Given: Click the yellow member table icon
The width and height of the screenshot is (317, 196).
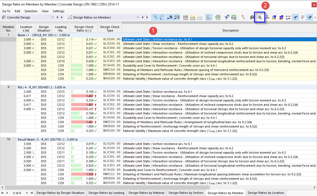Looking at the screenshot, I should click(x=193, y=18).
